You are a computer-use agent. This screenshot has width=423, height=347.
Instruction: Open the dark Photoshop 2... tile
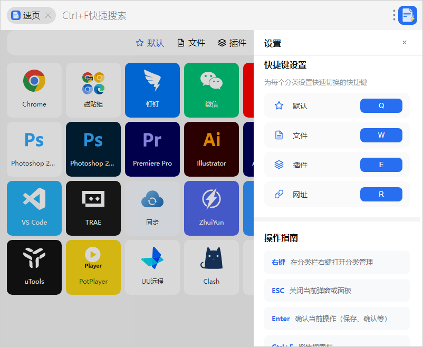93,149
